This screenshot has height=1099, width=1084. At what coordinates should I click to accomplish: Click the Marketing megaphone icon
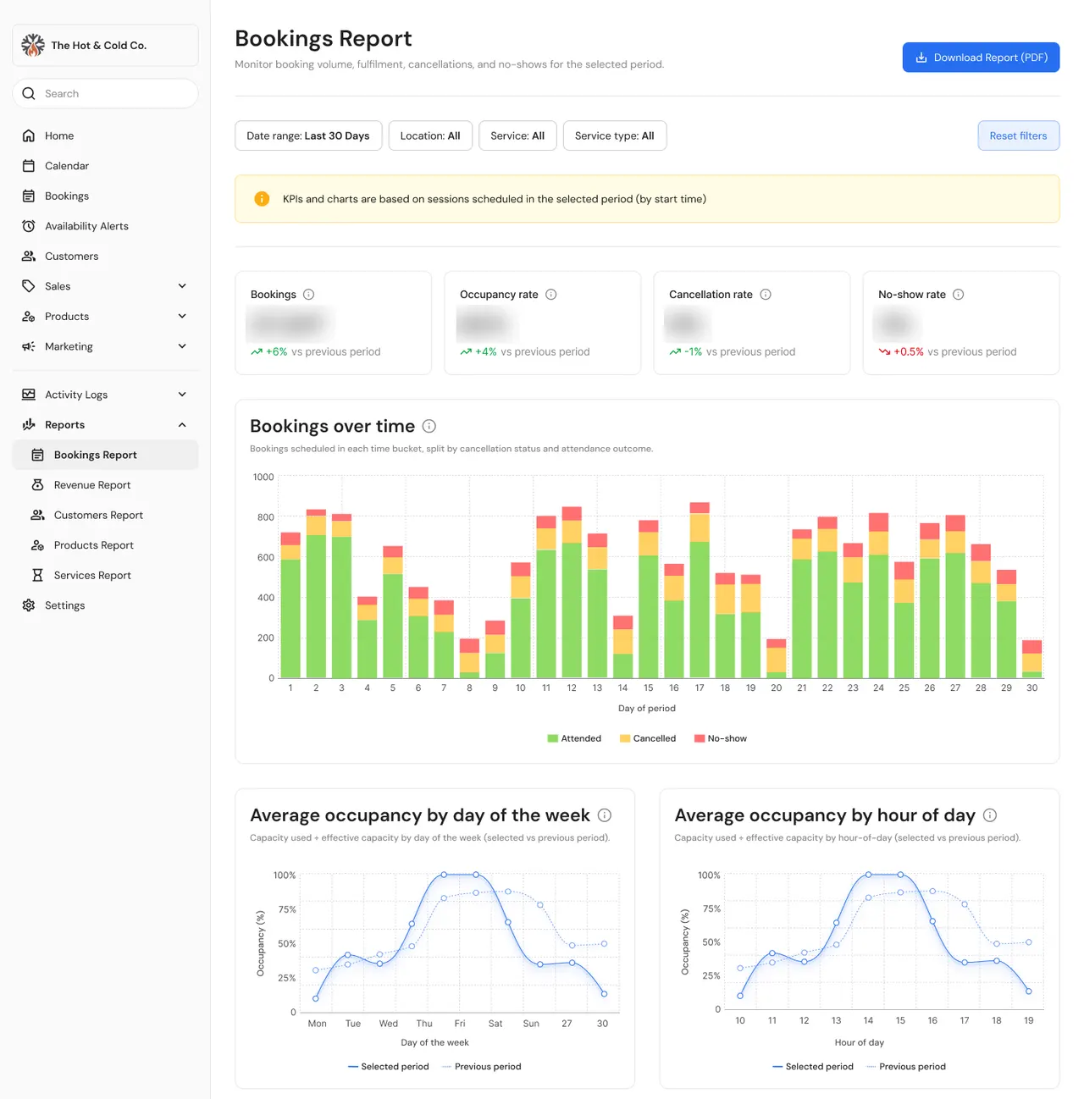point(29,346)
